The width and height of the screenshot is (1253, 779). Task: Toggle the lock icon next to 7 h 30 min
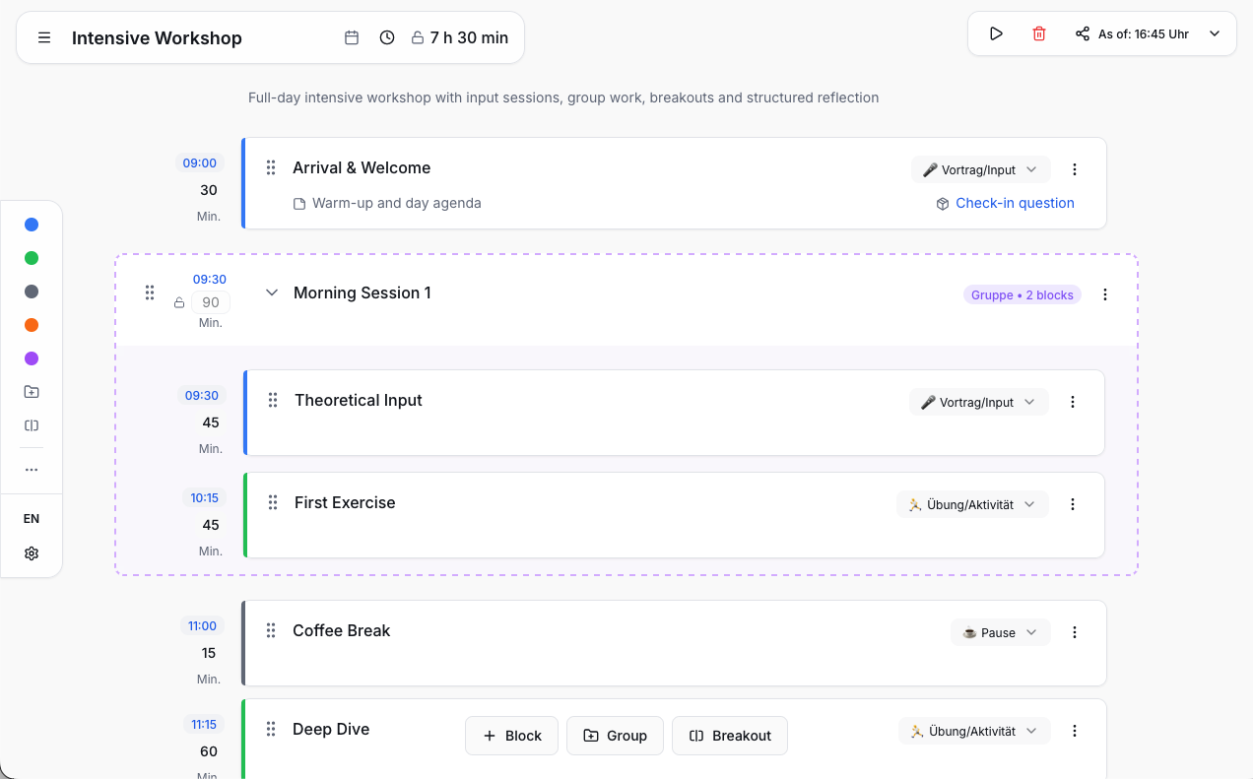pos(418,38)
